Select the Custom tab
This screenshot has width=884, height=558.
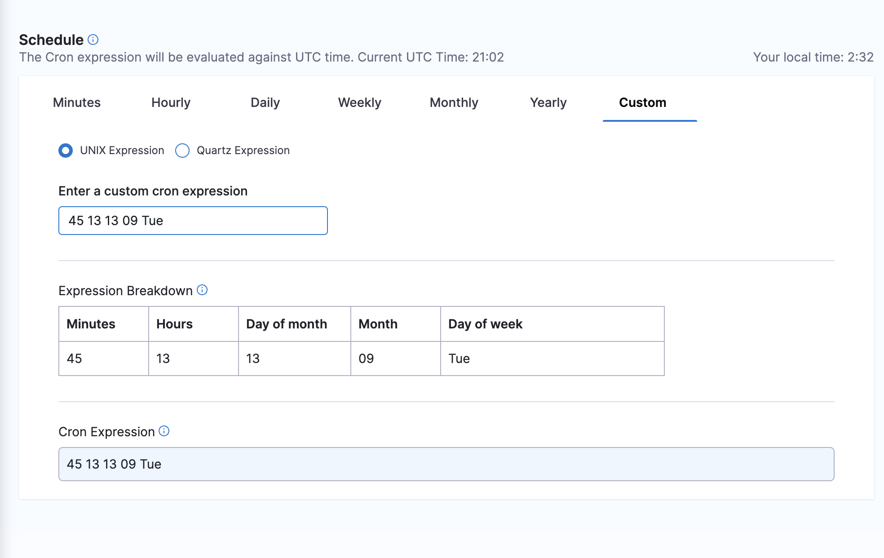642,102
